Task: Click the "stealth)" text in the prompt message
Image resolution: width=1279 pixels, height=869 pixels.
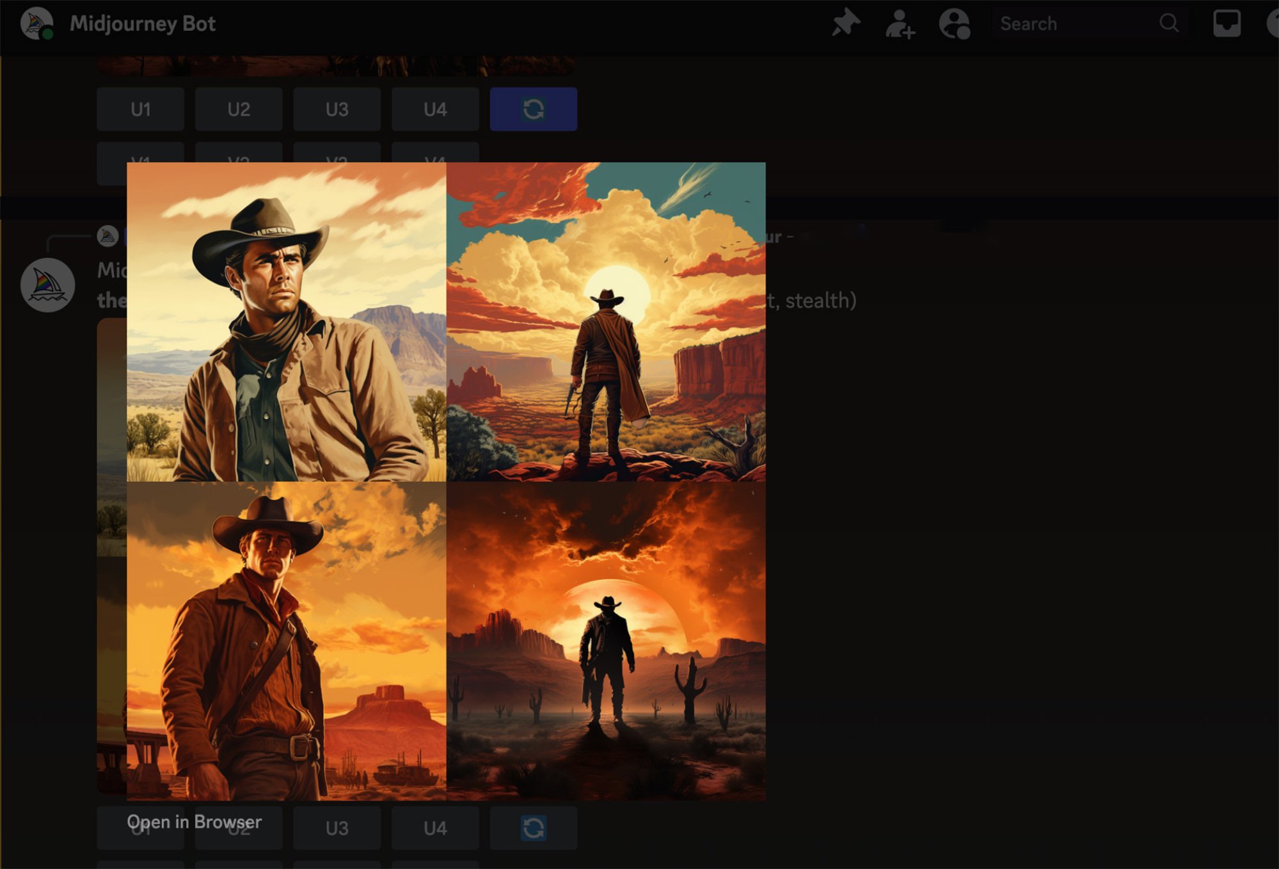Action: [x=820, y=300]
